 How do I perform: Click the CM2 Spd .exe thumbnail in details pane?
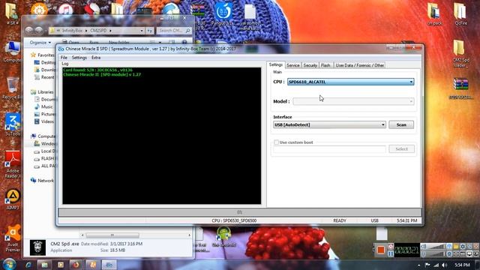(37, 247)
